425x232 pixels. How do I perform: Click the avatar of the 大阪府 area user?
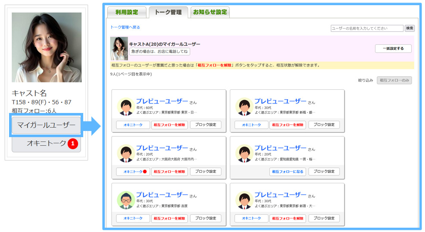[x=125, y=154]
